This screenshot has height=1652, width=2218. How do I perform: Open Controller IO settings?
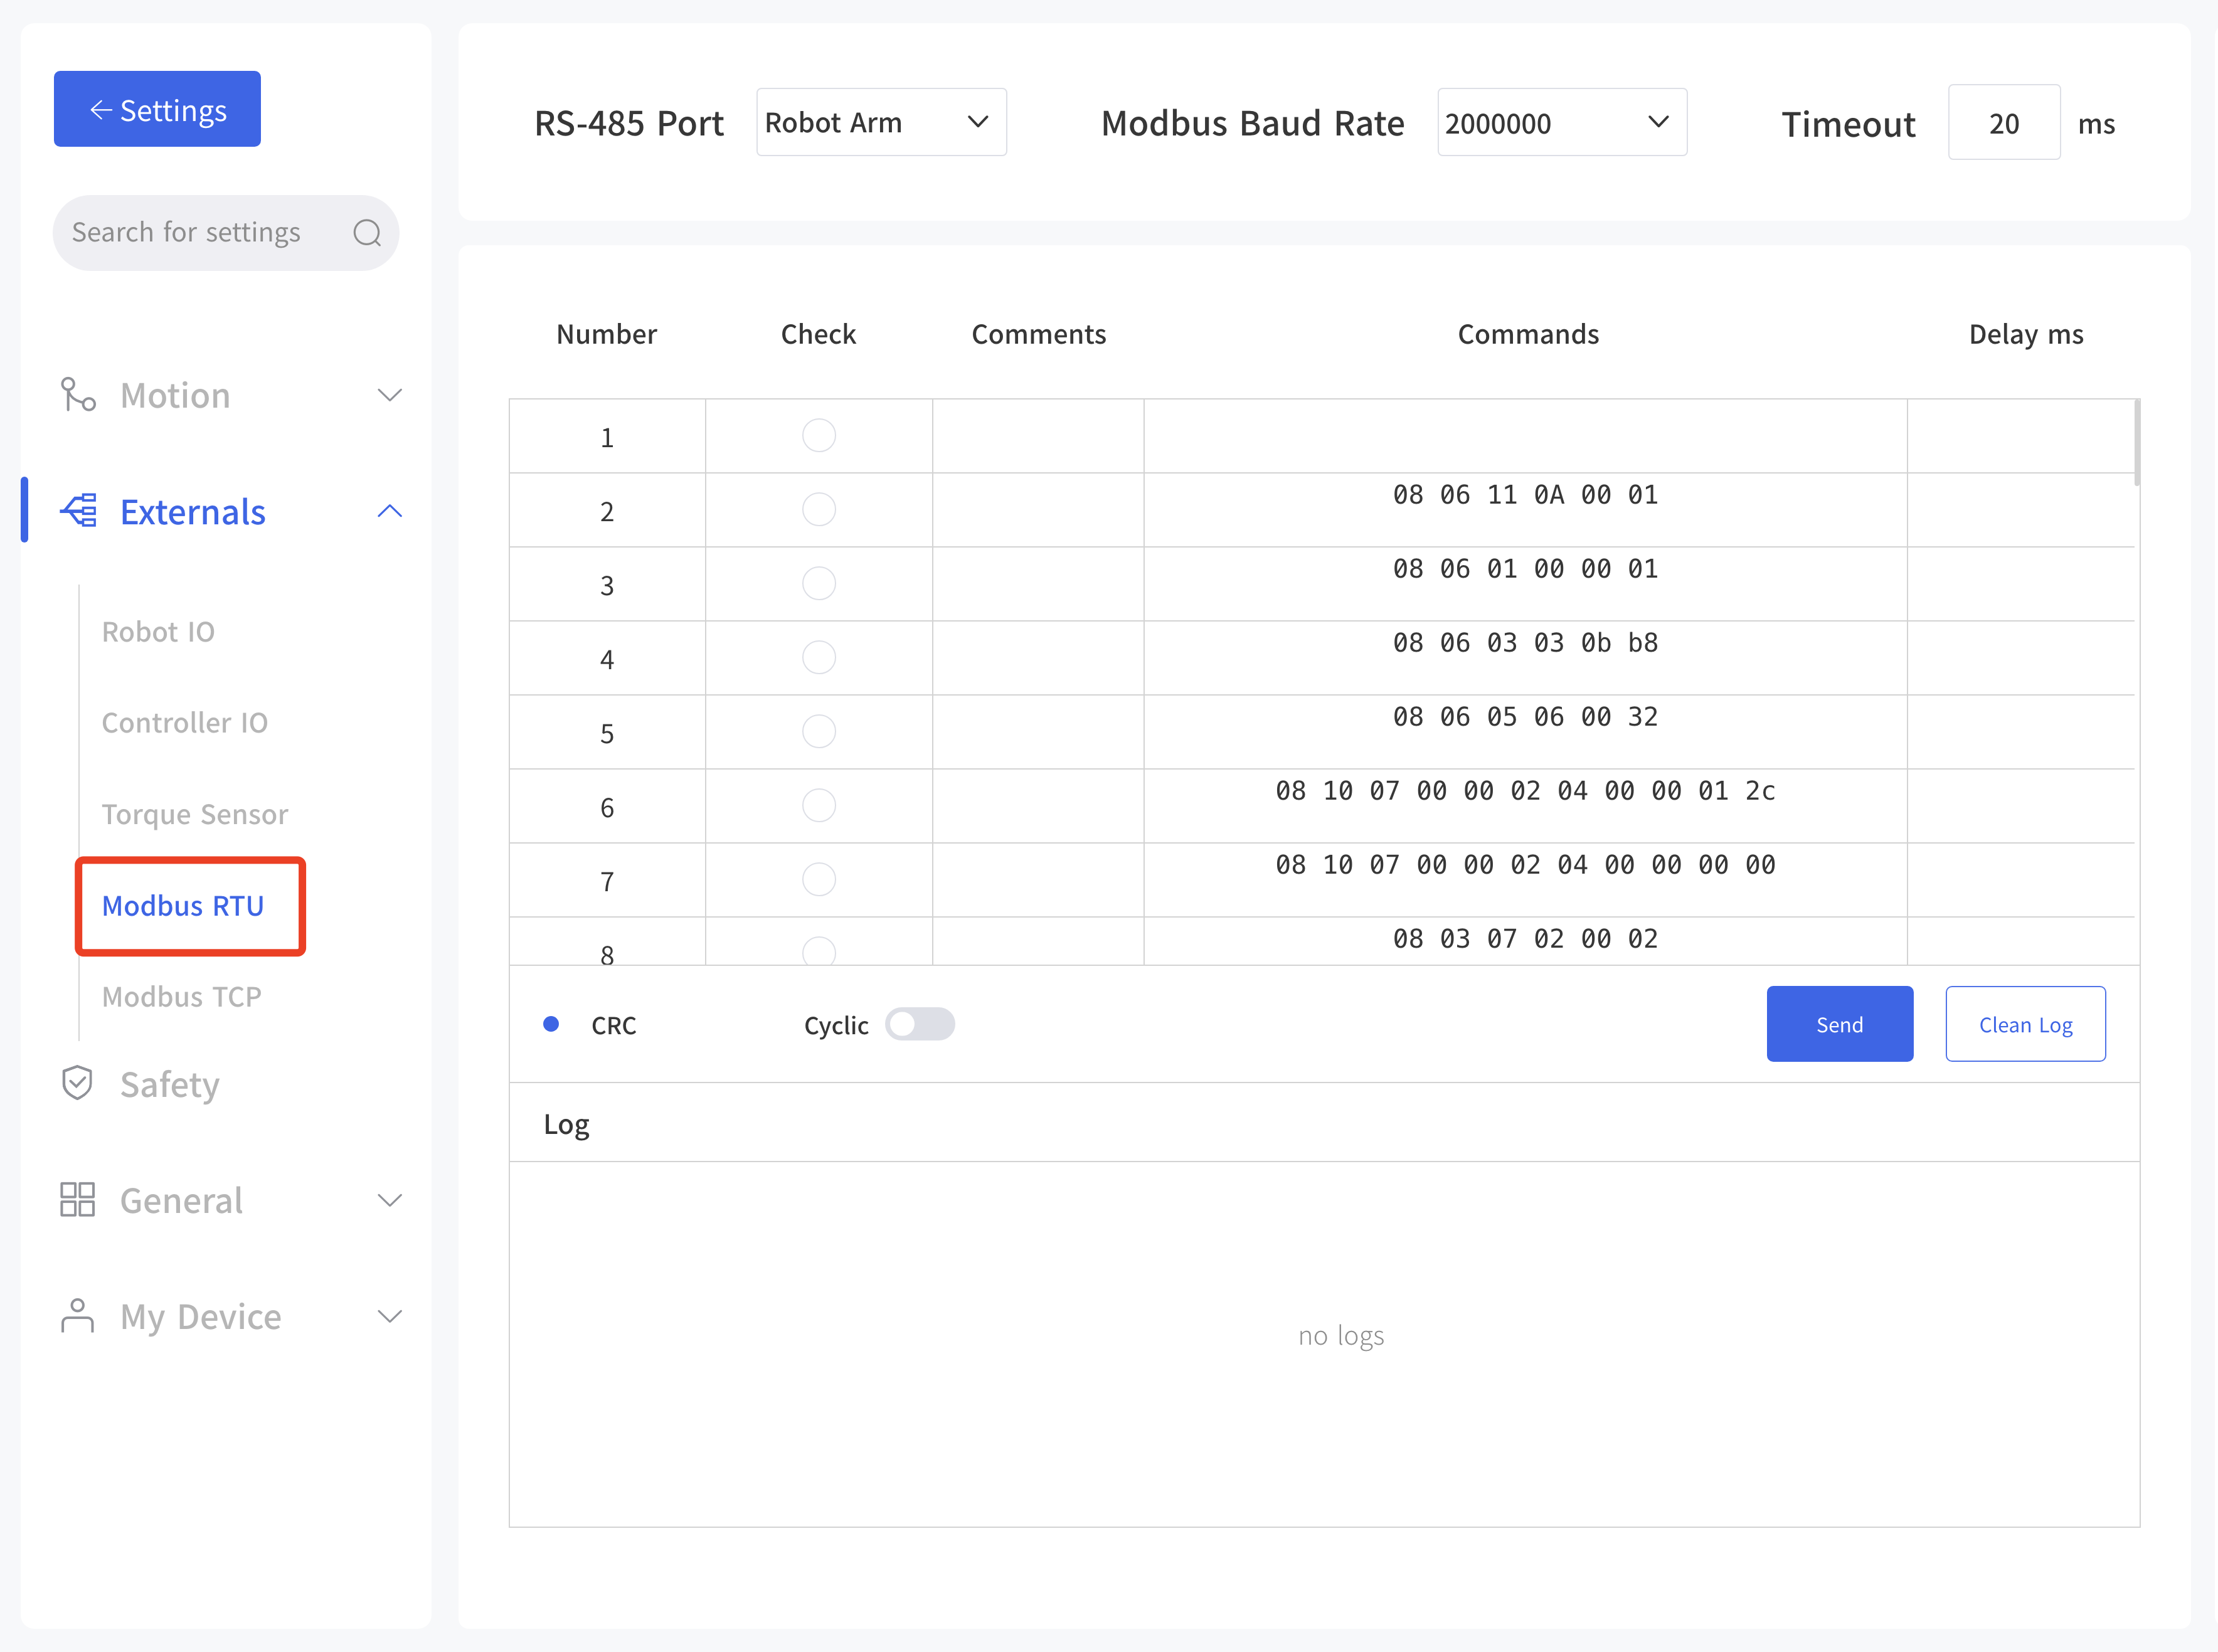click(185, 722)
